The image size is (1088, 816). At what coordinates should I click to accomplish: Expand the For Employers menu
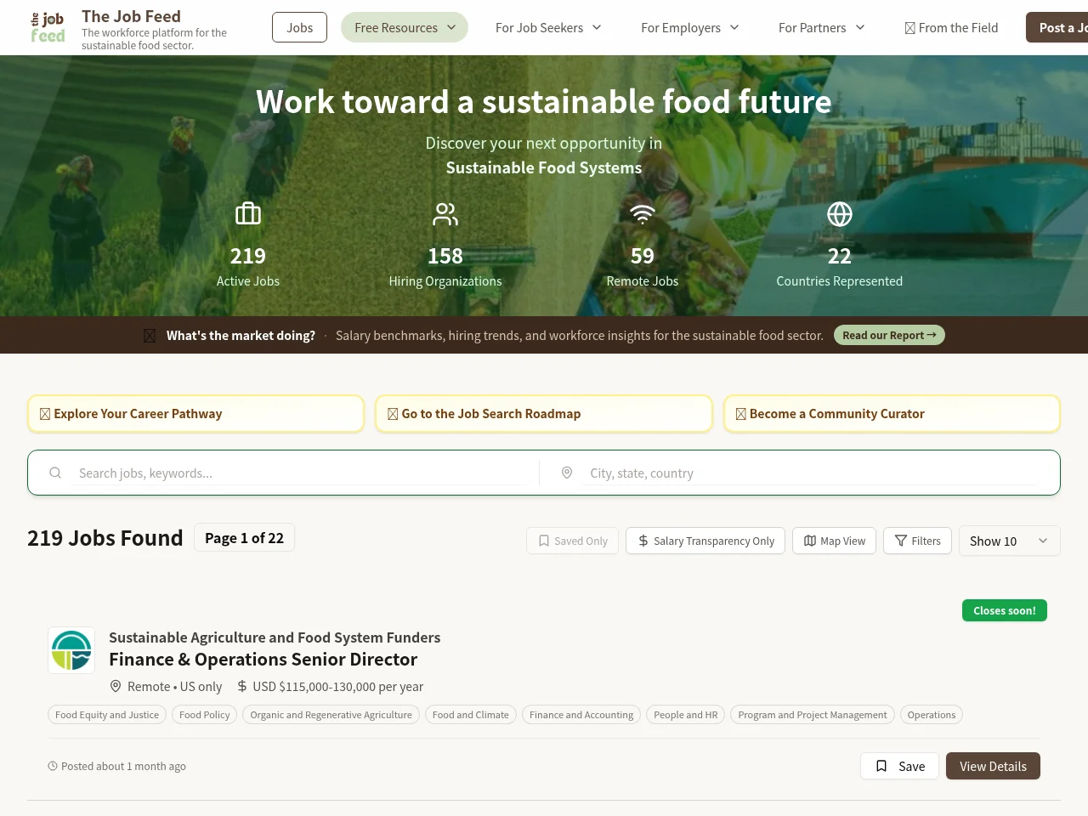689,27
